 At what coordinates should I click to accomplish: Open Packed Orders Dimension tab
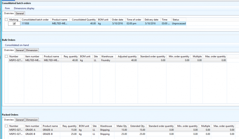pyautogui.click(x=32, y=120)
